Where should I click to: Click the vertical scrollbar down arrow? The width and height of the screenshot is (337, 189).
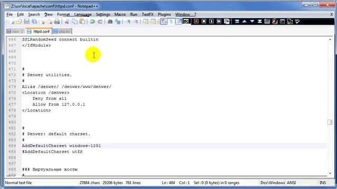[x=330, y=173]
